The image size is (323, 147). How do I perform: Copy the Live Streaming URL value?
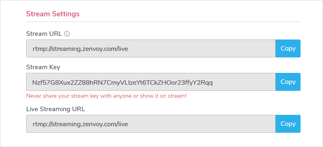288,124
